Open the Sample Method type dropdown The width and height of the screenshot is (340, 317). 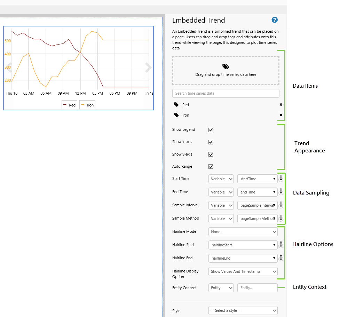click(x=221, y=219)
